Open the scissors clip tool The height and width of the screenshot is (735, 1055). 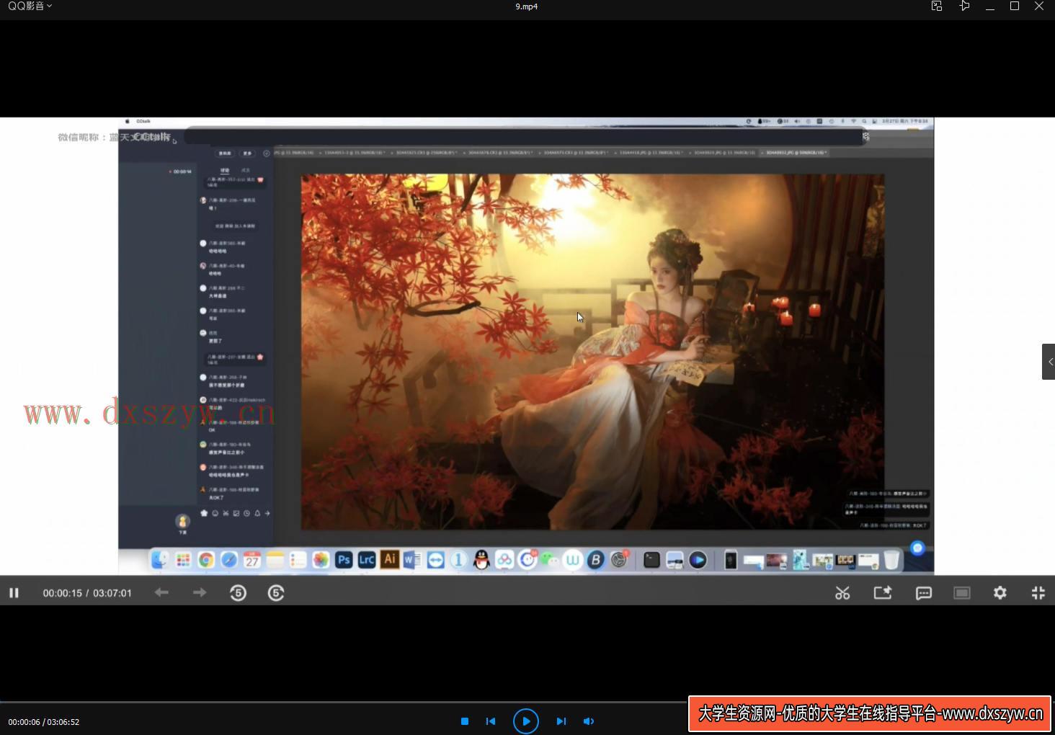842,593
